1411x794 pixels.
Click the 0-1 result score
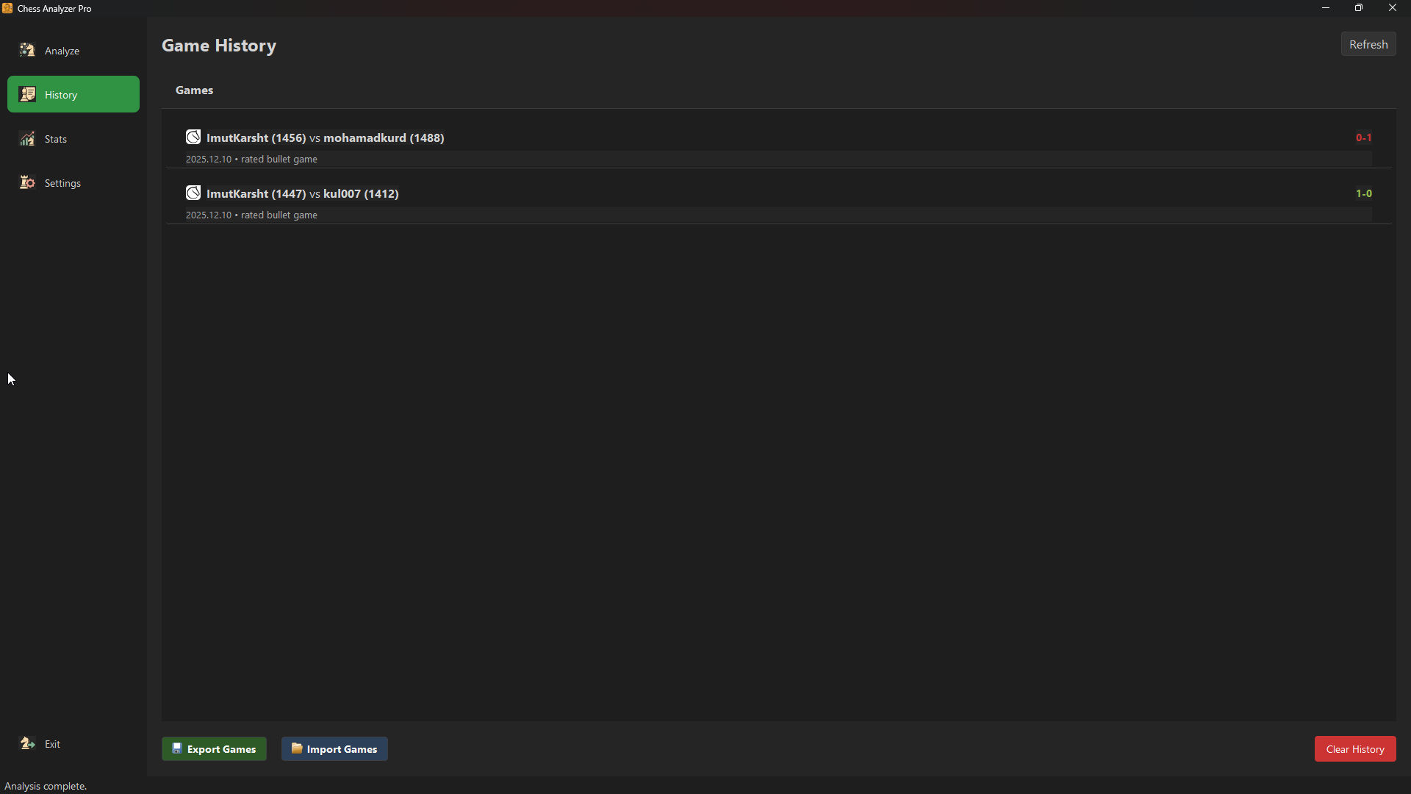(1364, 137)
